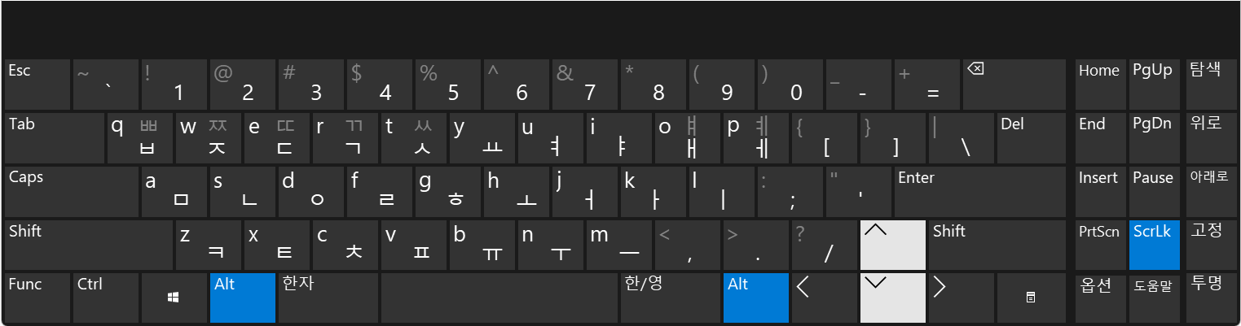The image size is (1241, 326).
Task: Tap the up arrow key
Action: point(893,245)
